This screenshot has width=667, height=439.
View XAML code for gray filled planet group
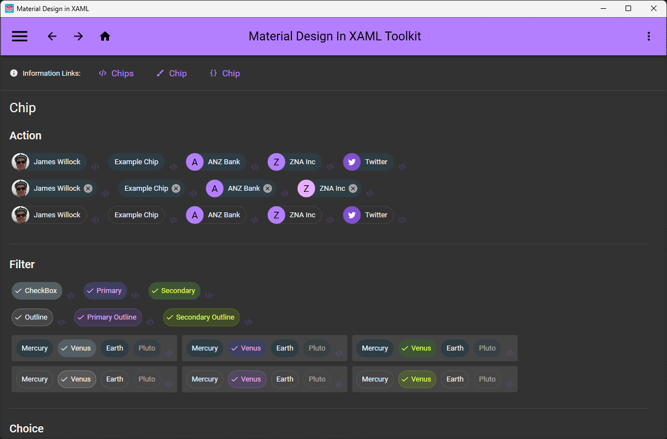click(169, 353)
